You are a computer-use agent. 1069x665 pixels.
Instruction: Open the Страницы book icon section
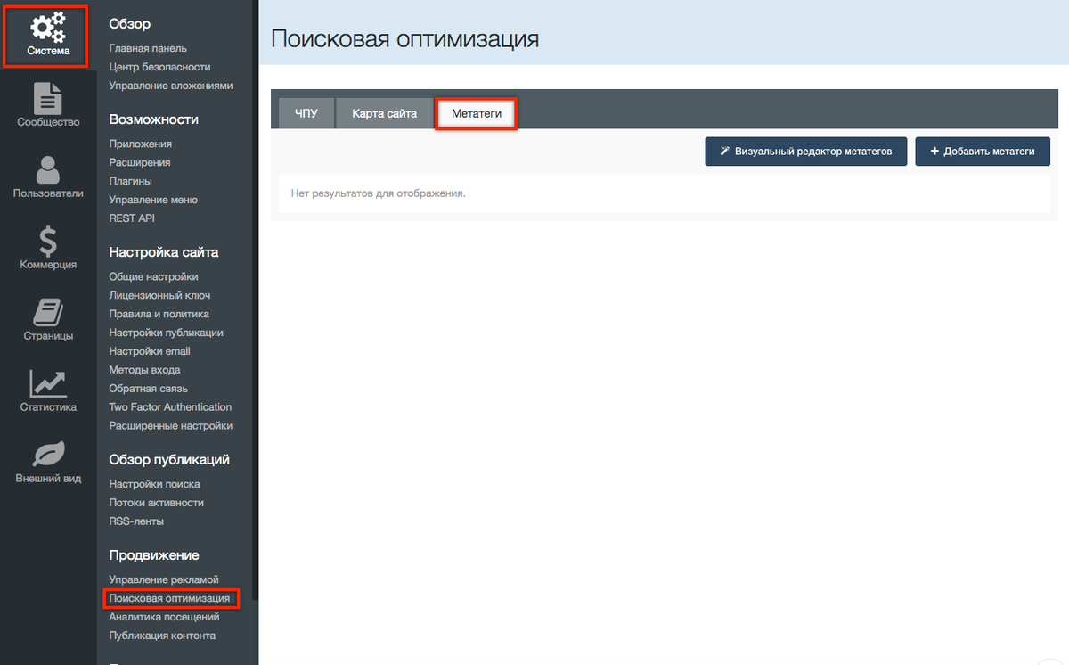[x=47, y=320]
